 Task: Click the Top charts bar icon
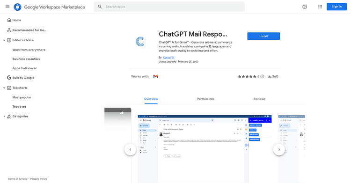tap(9, 88)
